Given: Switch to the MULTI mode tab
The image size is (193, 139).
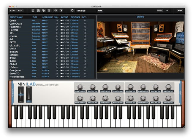Looking at the screenshot, I should click(20, 11).
